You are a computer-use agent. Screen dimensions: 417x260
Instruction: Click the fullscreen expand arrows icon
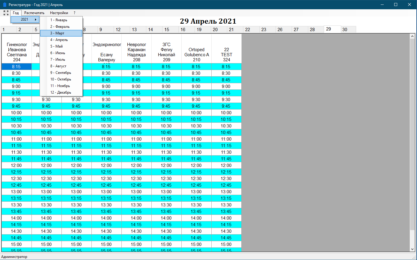[6, 13]
